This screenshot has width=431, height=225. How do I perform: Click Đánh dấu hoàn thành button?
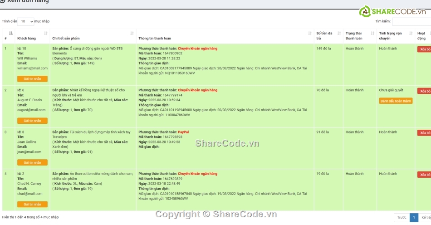click(x=396, y=101)
